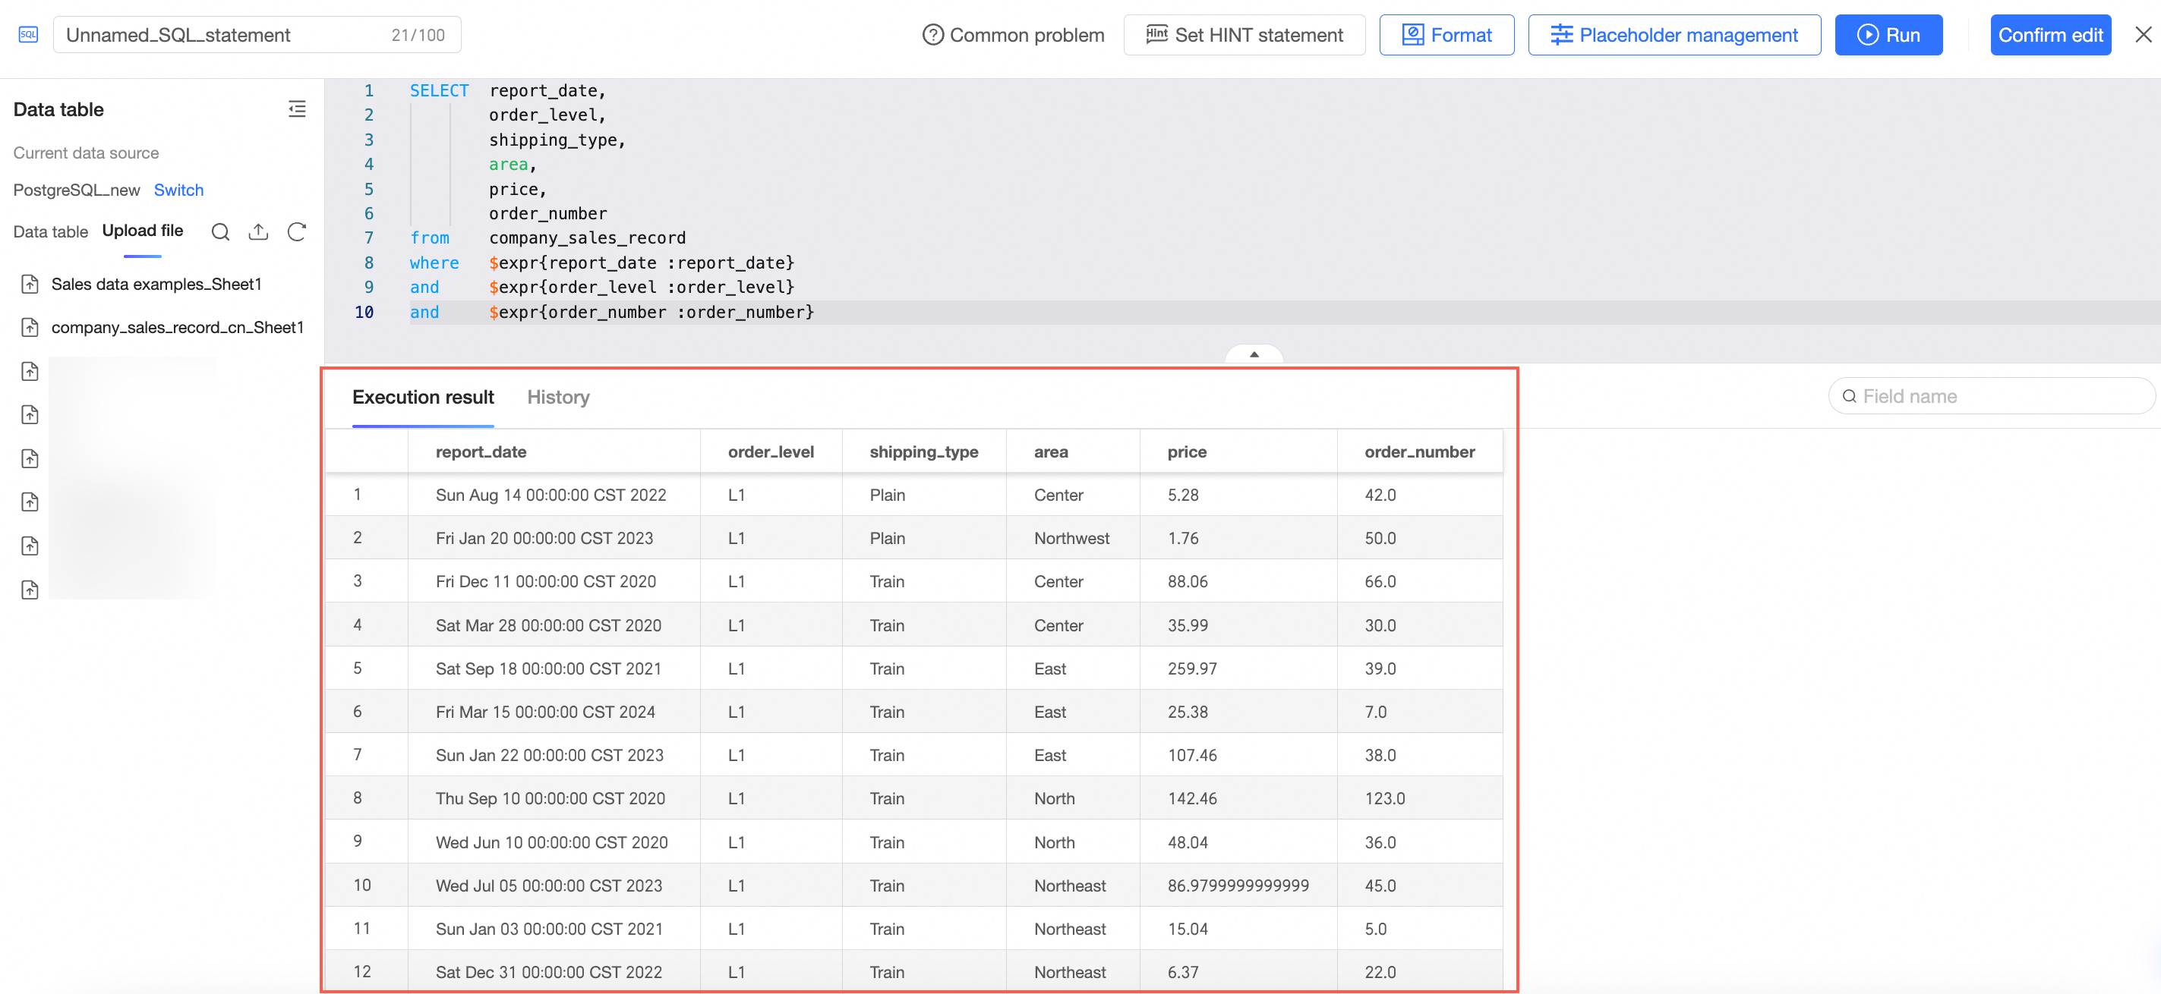Image resolution: width=2161 pixels, height=994 pixels.
Task: Click the Common problem help icon
Action: point(932,35)
